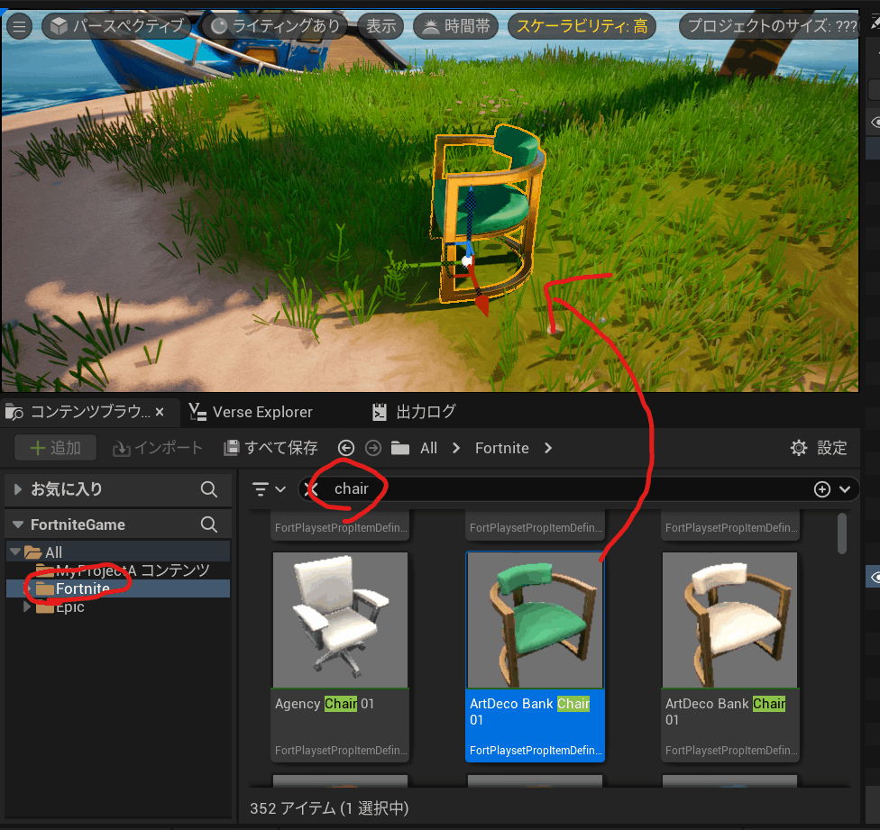
Task: Switch to the 出力ログ tab
Action: (x=414, y=412)
